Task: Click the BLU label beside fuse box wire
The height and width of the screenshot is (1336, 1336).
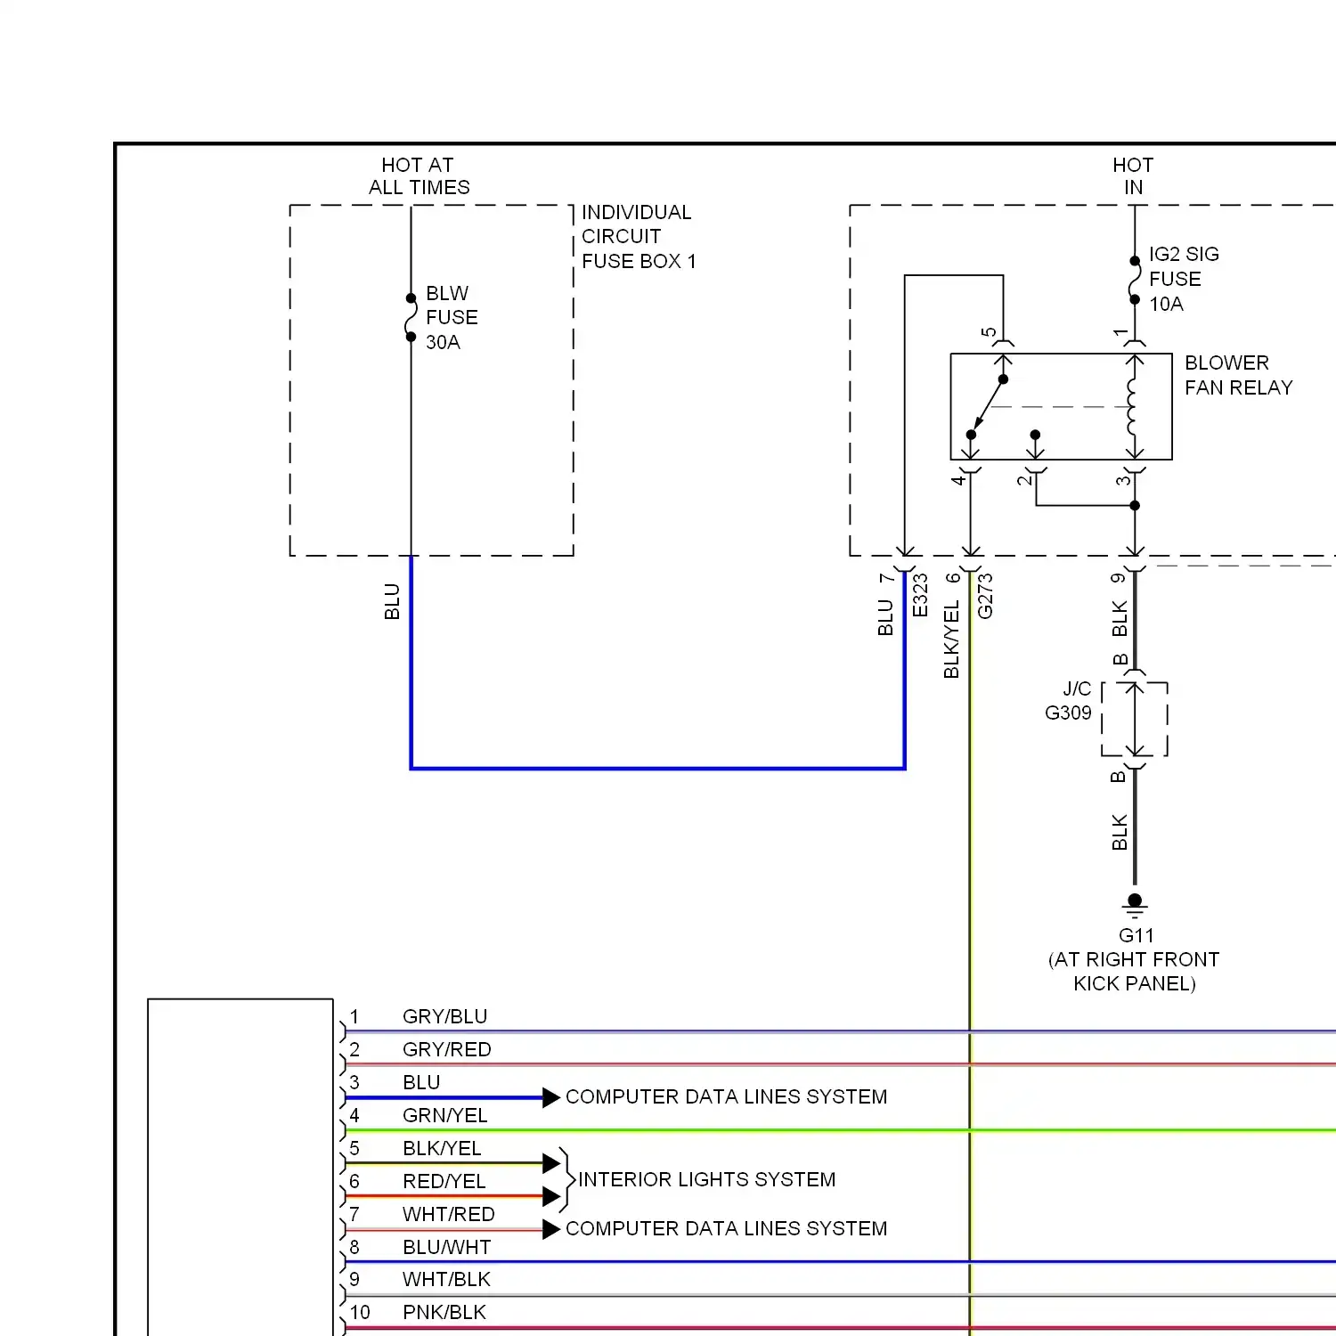Action: (392, 601)
